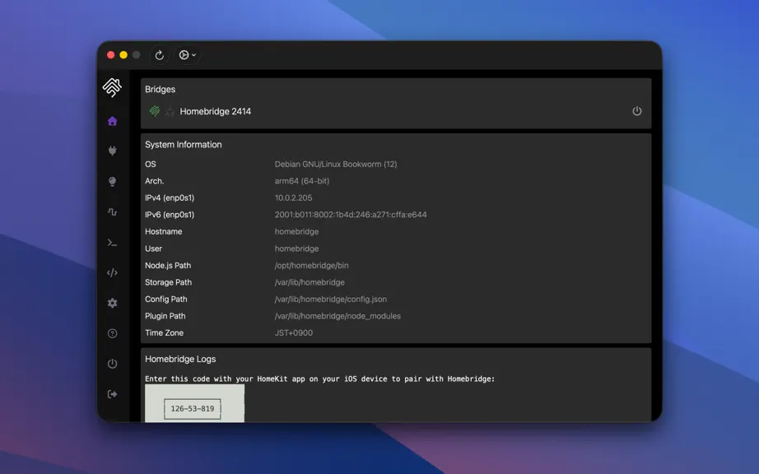Click the Arch. label

pyautogui.click(x=155, y=181)
